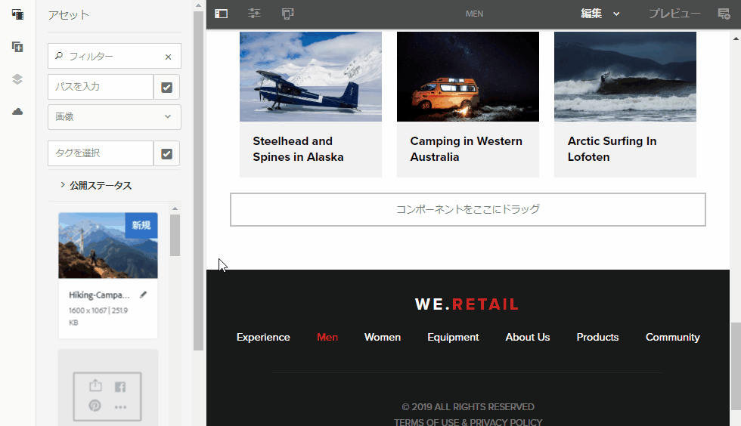Image resolution: width=741 pixels, height=426 pixels.
Task: Click the MEN page title
Action: pyautogui.click(x=475, y=14)
